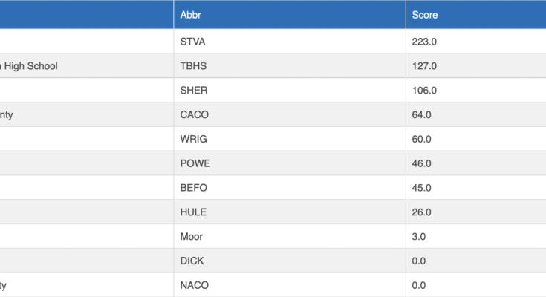Select the 223.0 score cell
Viewport: 546px width, 297px height.
point(425,42)
